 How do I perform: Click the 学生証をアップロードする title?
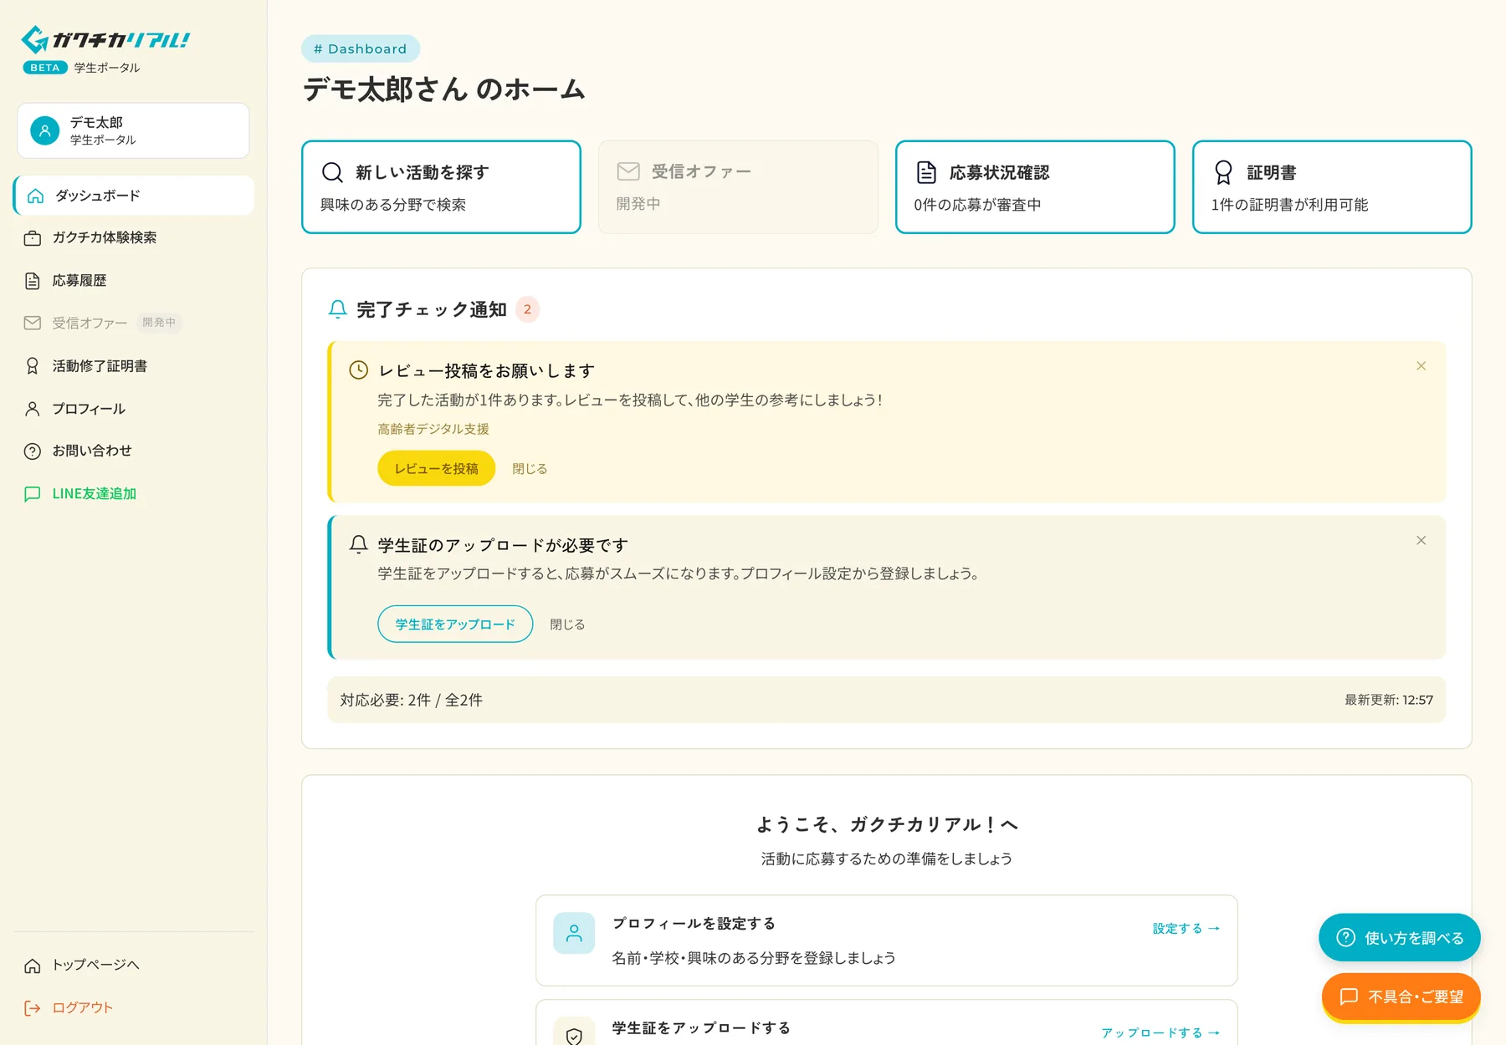[x=701, y=1028]
